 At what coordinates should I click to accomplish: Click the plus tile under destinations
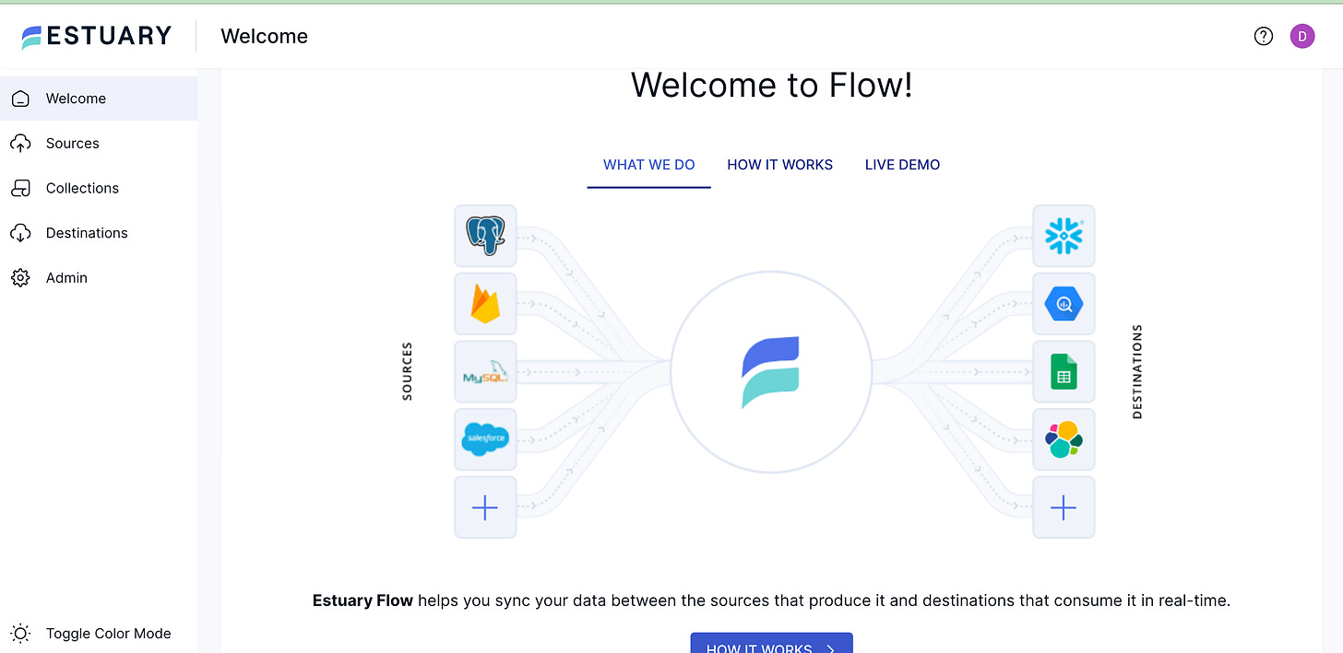pyautogui.click(x=1064, y=507)
